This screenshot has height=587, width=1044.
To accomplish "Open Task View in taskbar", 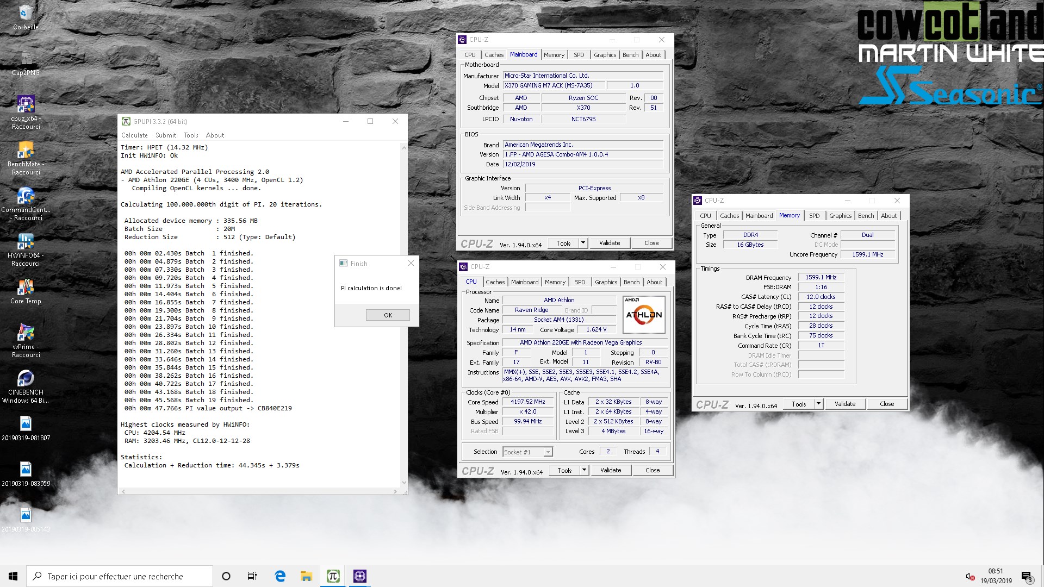I will pyautogui.click(x=252, y=576).
